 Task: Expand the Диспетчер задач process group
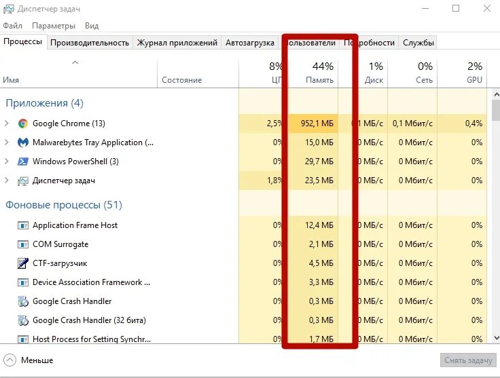7,181
